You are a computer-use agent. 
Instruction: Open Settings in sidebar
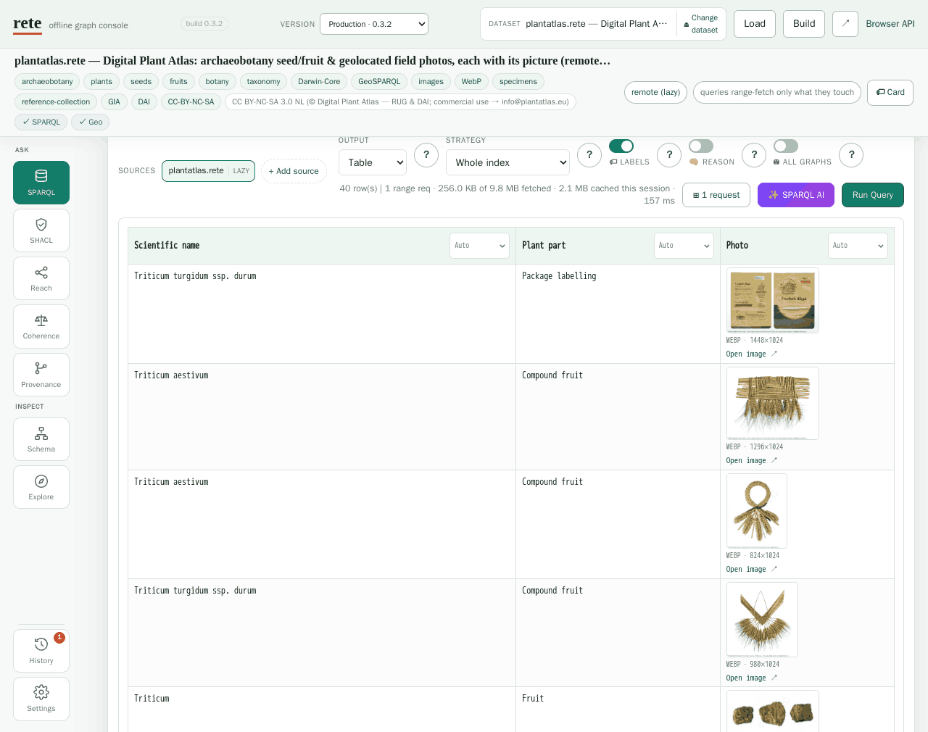tap(41, 699)
